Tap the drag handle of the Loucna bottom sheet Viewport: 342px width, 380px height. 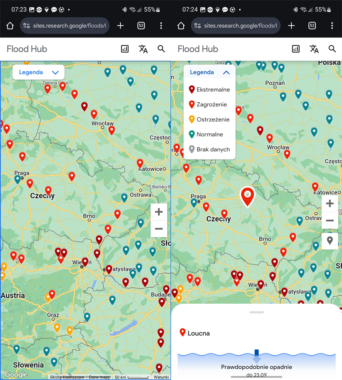click(x=256, y=312)
